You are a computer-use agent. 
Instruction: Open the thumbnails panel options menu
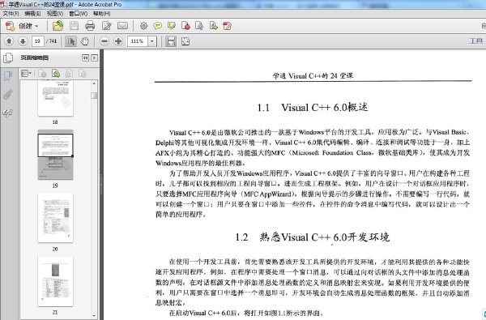(x=26, y=74)
